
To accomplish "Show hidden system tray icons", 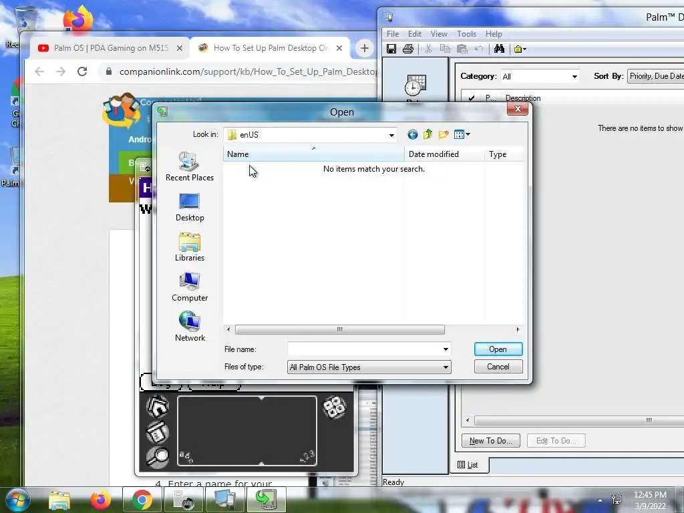I will point(600,500).
